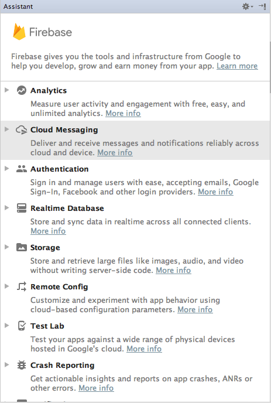Select the Crash Reporting heading

[x=63, y=366]
